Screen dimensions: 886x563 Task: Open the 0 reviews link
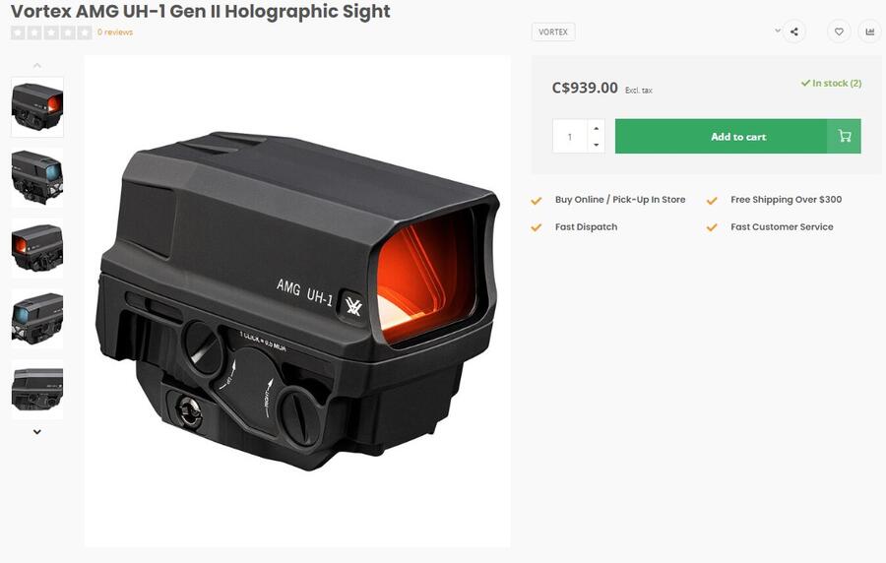(x=115, y=32)
